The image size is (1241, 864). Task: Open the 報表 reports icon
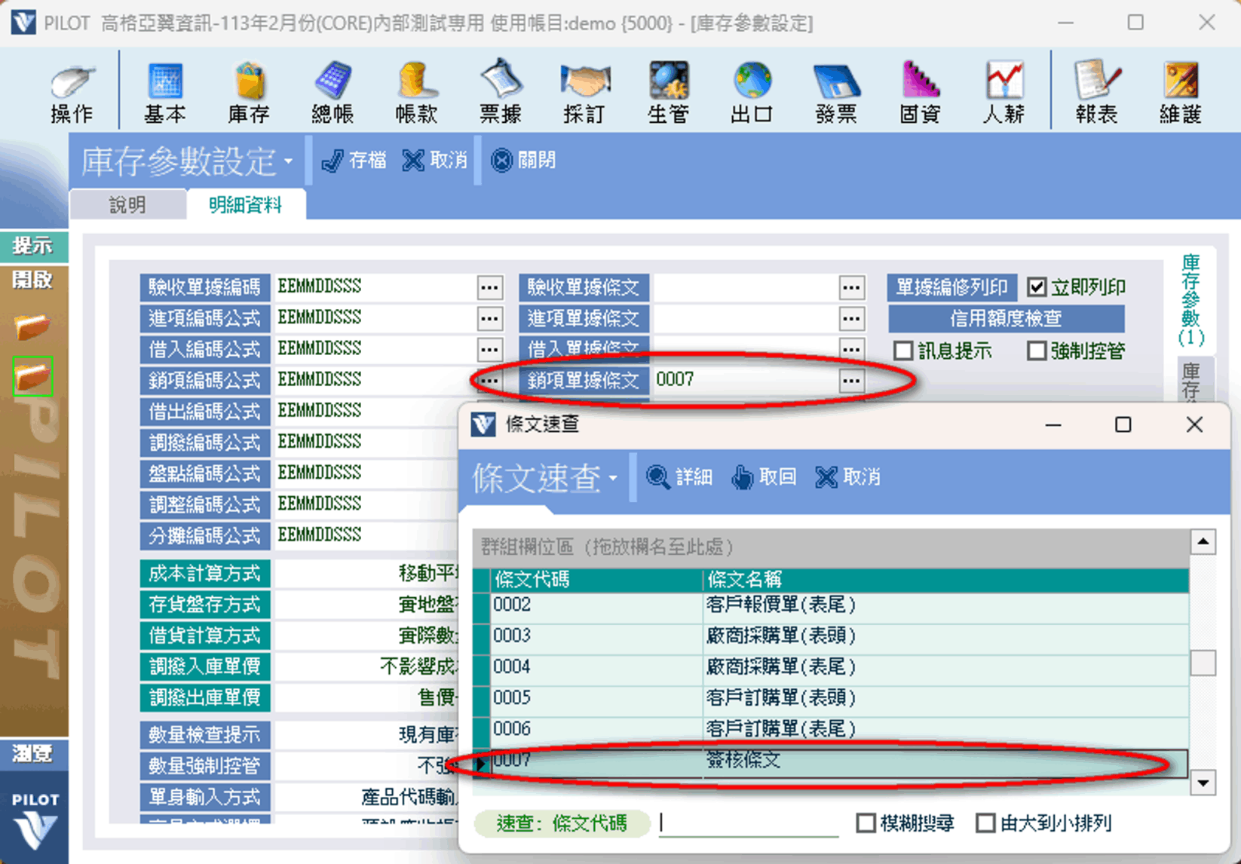click(1096, 91)
